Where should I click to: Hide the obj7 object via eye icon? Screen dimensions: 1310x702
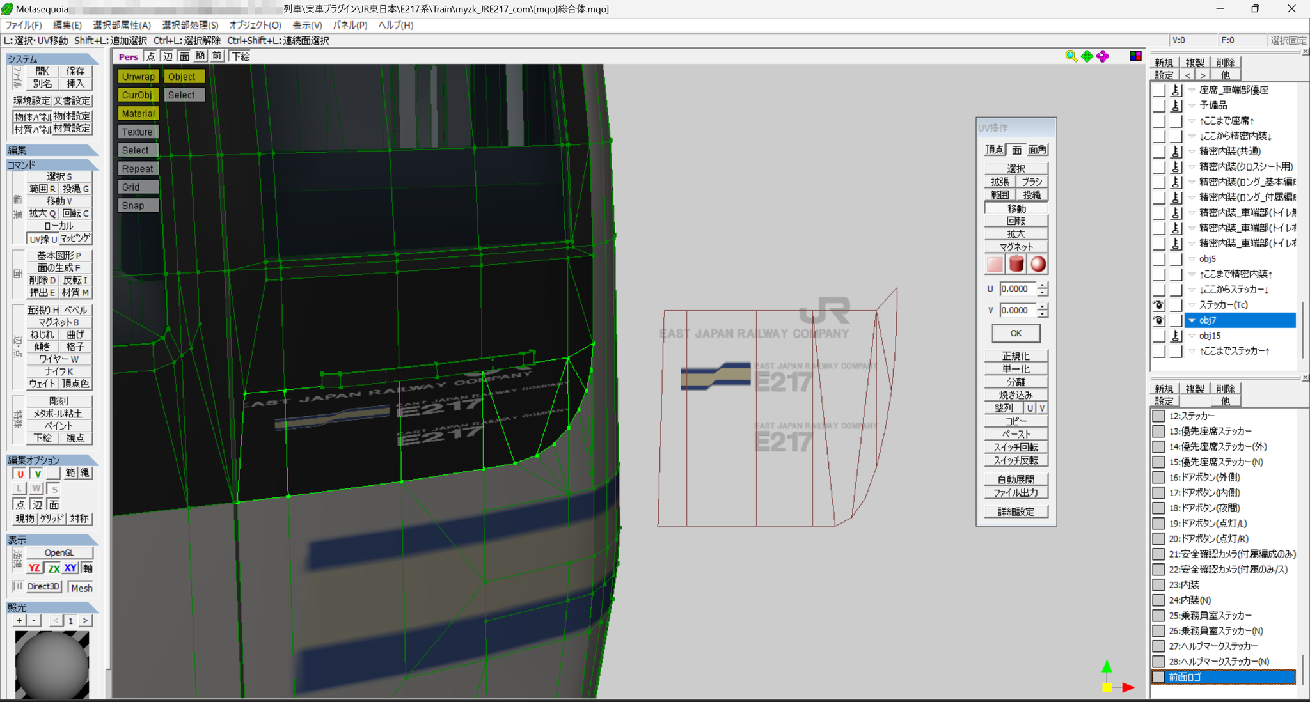(1158, 320)
